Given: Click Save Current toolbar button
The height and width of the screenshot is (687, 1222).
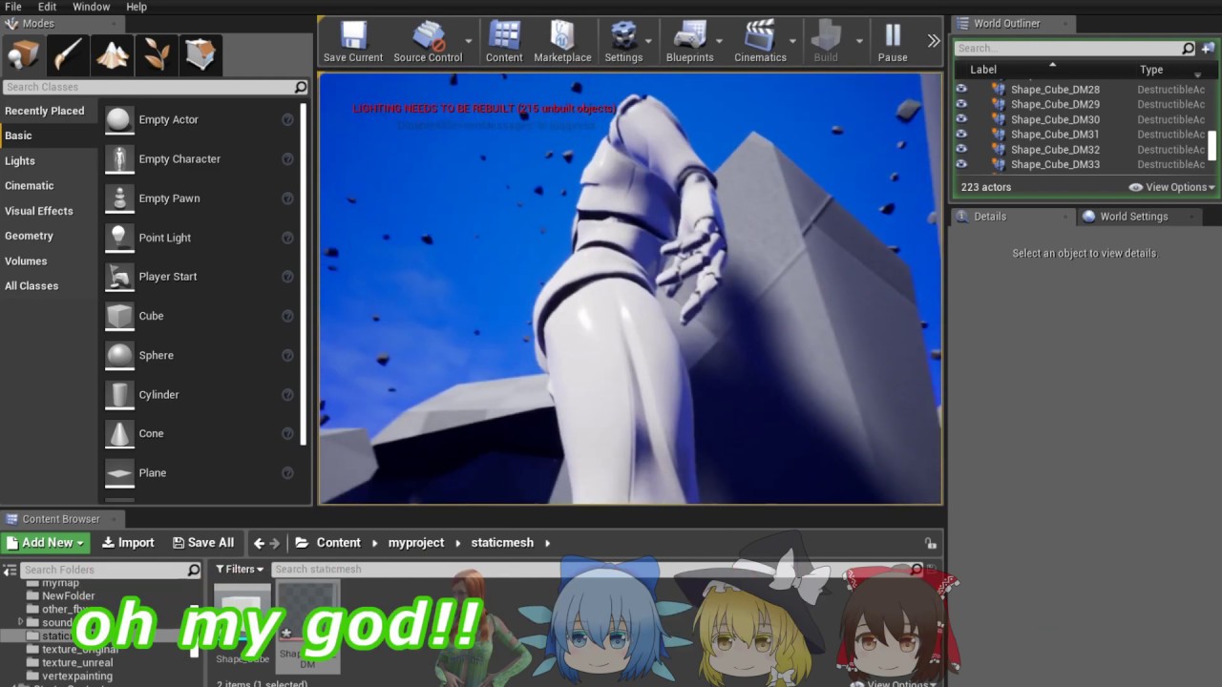Looking at the screenshot, I should tap(353, 43).
